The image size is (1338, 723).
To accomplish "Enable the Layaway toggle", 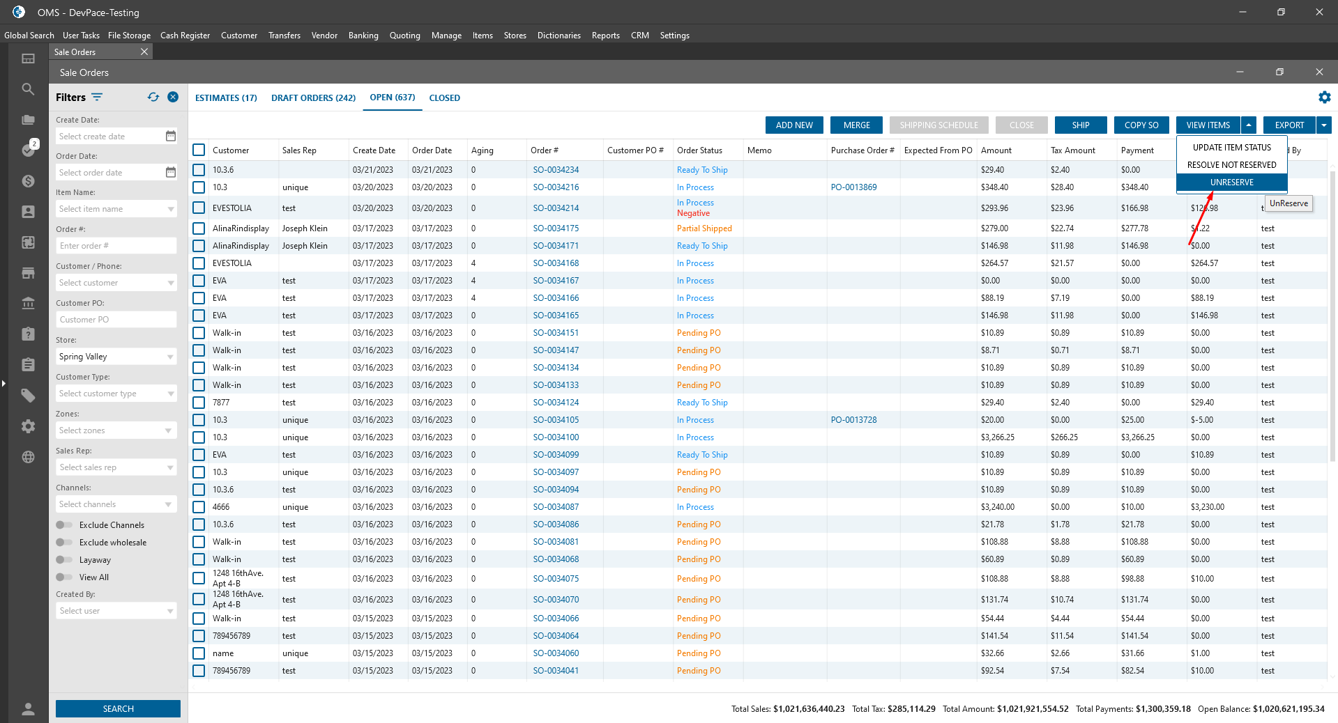I will [64, 560].
